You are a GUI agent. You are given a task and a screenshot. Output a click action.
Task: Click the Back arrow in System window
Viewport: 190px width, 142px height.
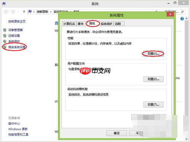pos(6,12)
